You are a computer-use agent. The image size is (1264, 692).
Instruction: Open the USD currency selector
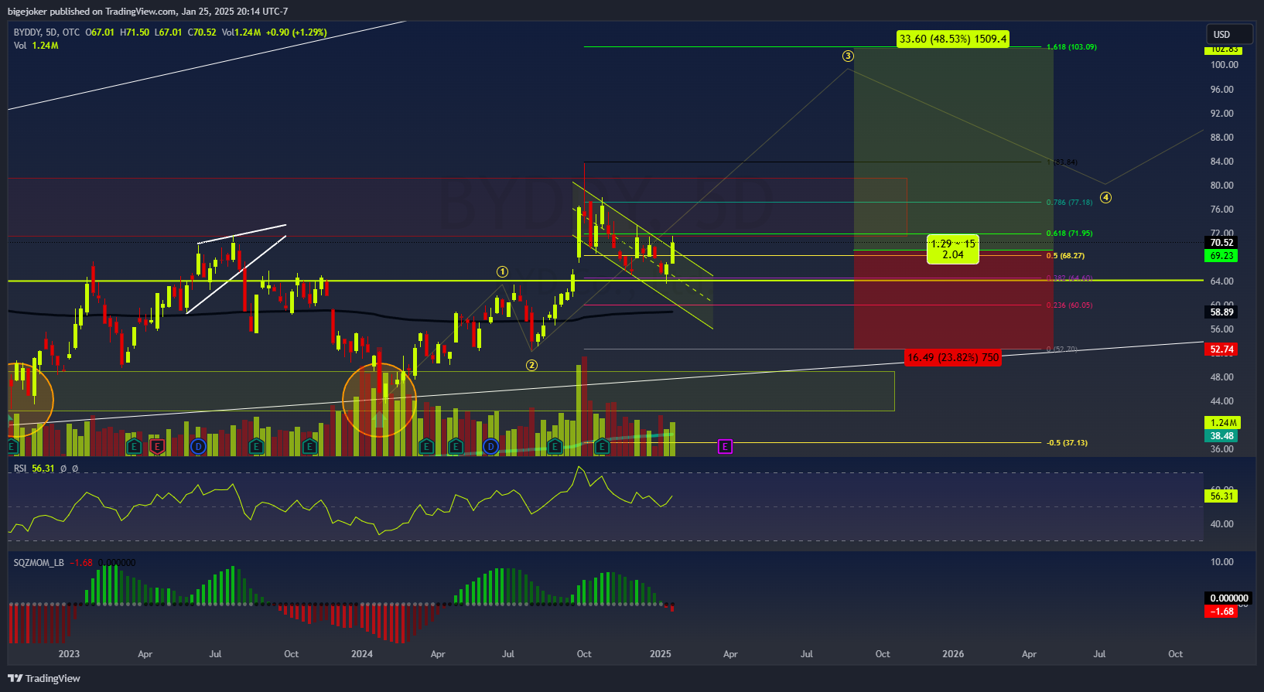(x=1229, y=34)
